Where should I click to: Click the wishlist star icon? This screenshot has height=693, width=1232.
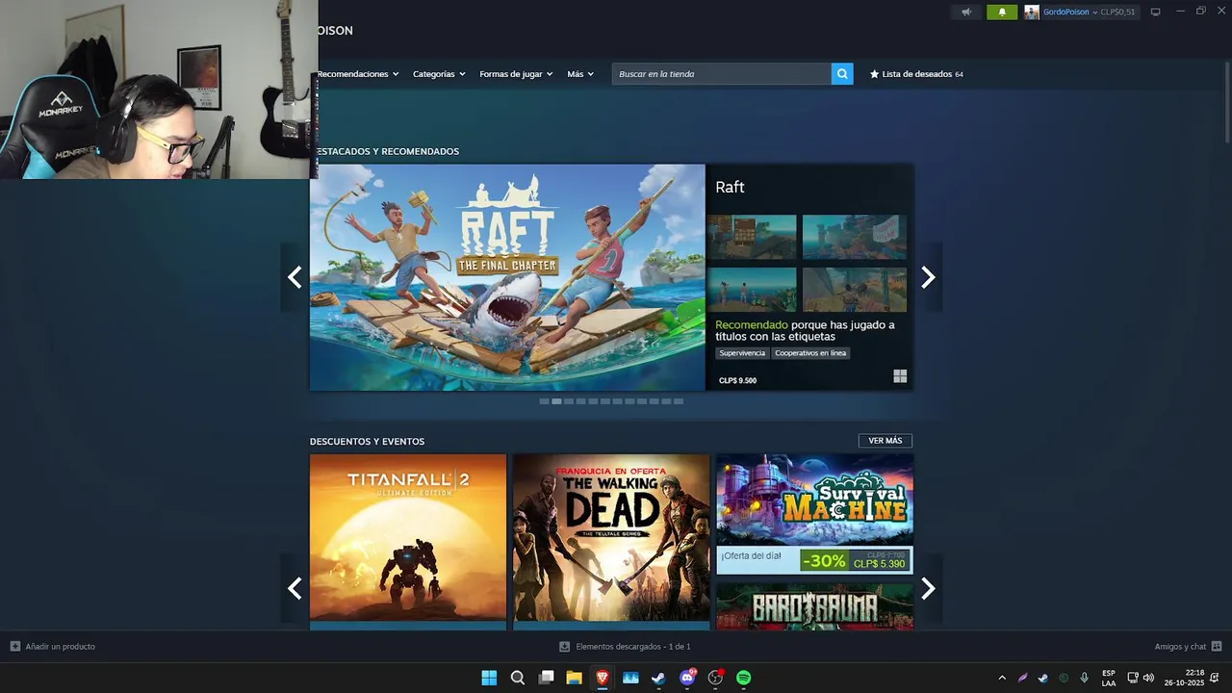(875, 74)
